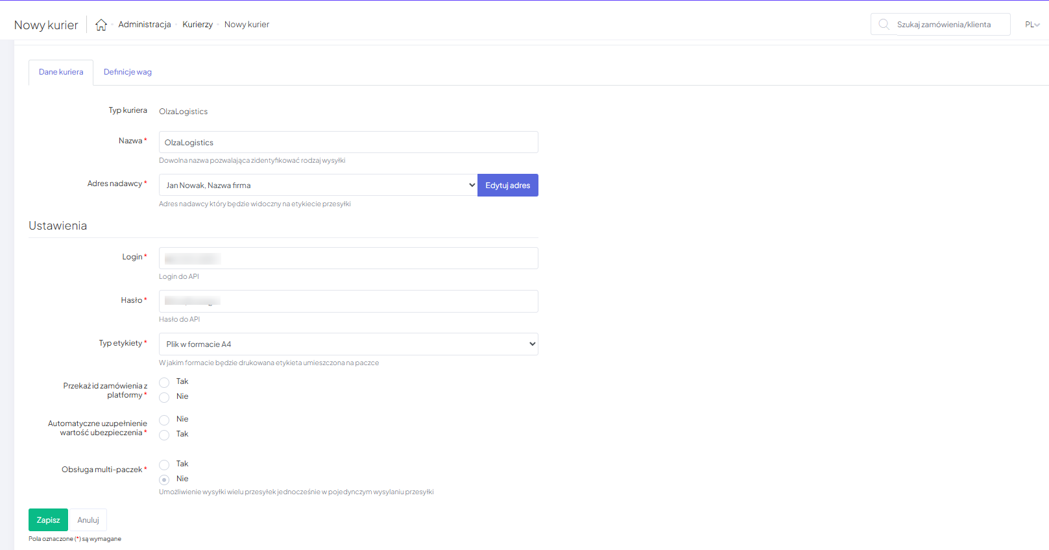Screen dimensions: 1049x550
Task: Open the PL language selector
Action: (x=1031, y=25)
